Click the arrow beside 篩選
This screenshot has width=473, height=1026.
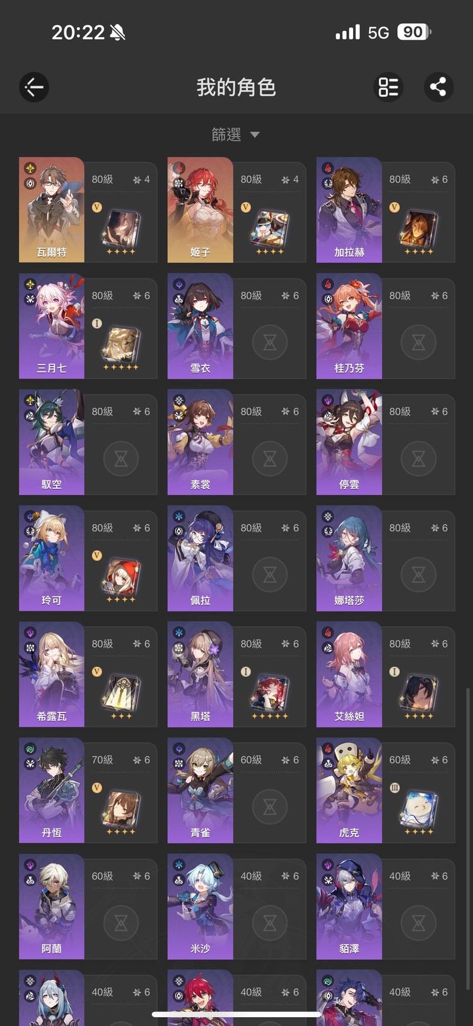[x=255, y=134]
